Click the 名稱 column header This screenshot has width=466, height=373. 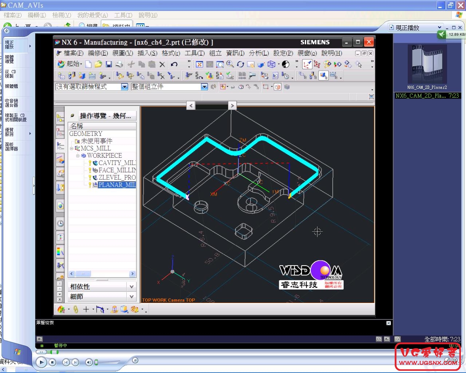(x=102, y=126)
